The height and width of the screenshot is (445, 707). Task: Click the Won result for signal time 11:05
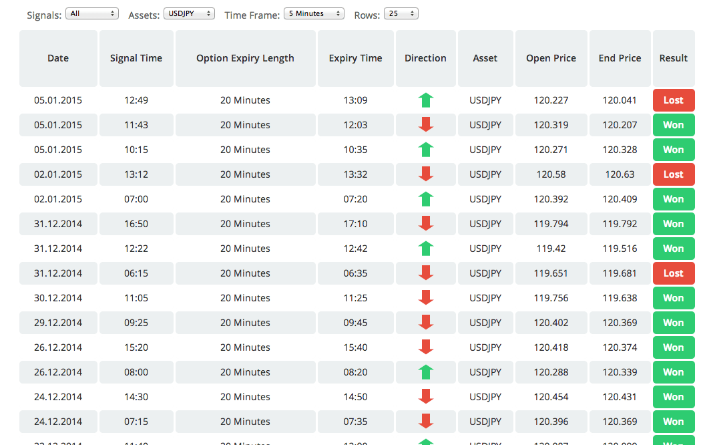pos(674,298)
